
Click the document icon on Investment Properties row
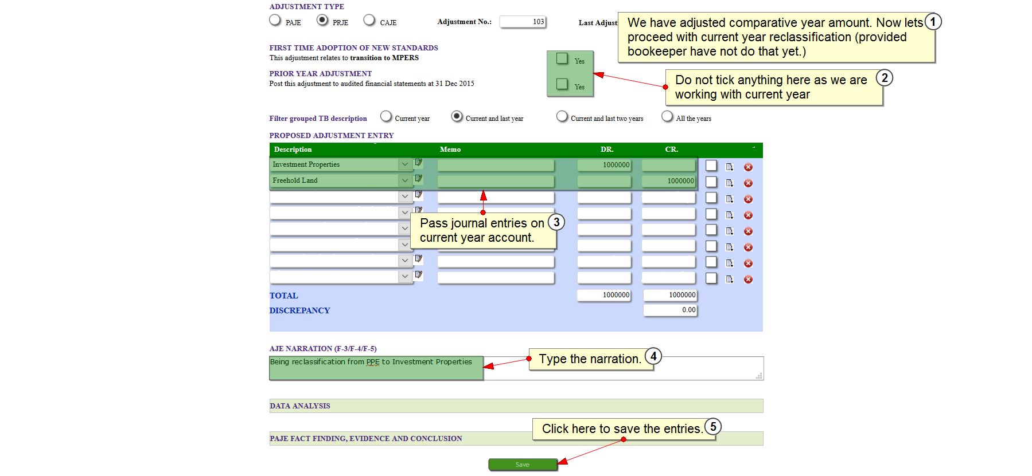(x=729, y=167)
